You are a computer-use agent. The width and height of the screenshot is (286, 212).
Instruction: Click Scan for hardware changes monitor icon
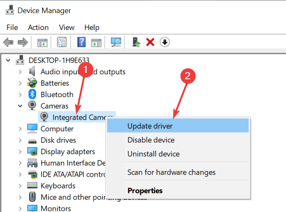tap(116, 42)
